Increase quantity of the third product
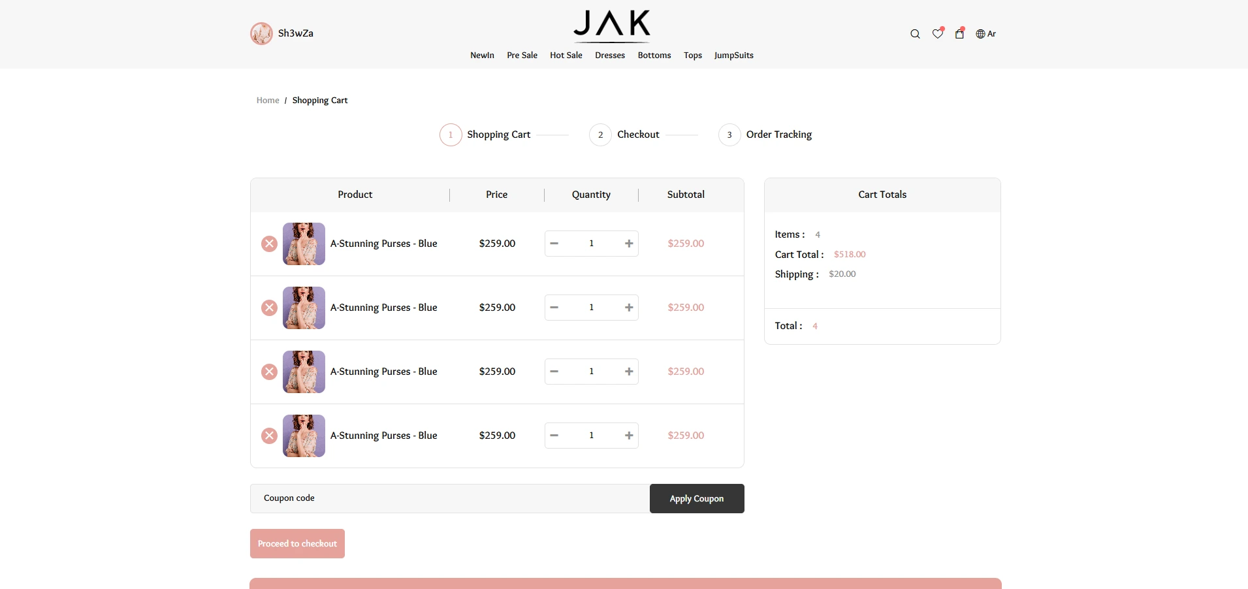1248x589 pixels. click(629, 372)
